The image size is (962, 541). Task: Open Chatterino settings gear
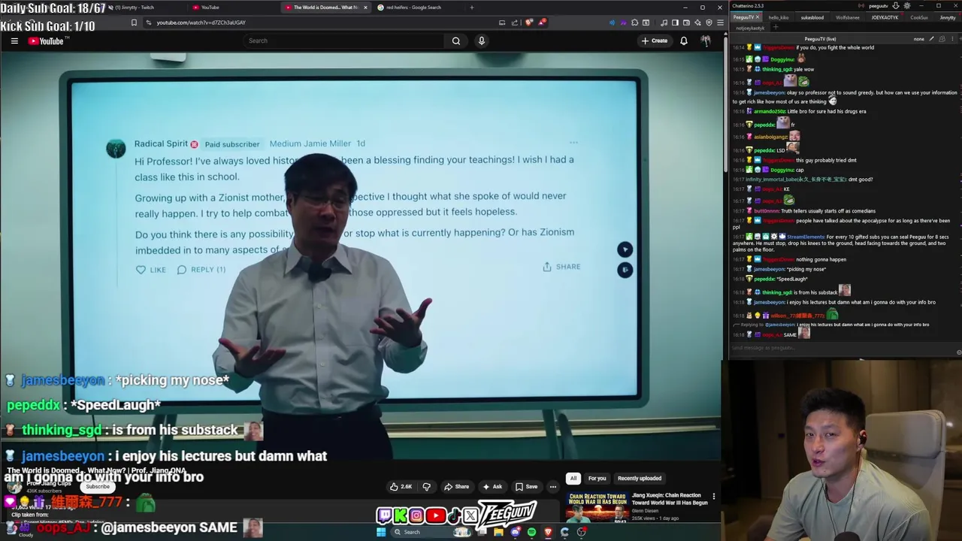click(906, 6)
